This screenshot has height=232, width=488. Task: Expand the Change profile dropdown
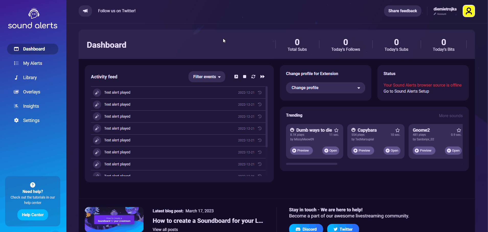(x=325, y=88)
